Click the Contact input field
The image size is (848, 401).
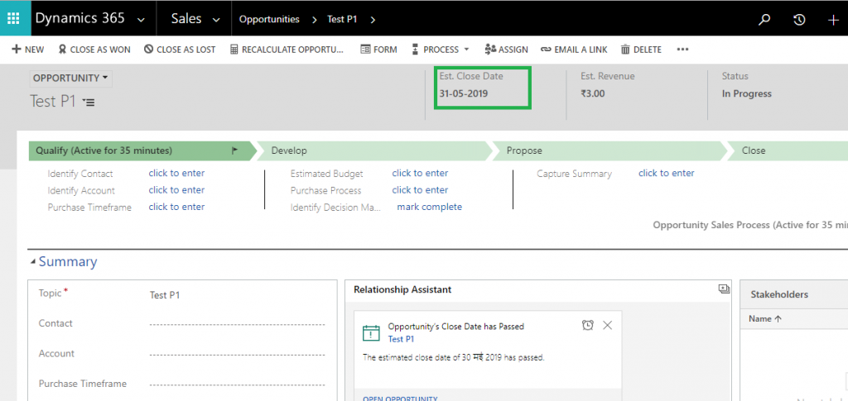(237, 324)
